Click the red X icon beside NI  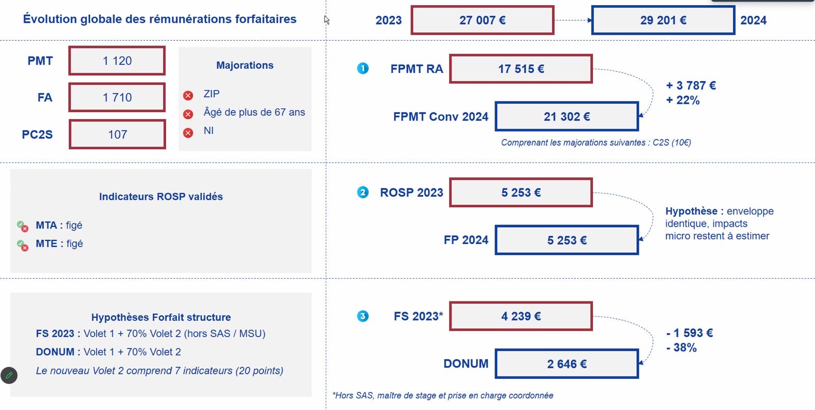click(x=188, y=133)
